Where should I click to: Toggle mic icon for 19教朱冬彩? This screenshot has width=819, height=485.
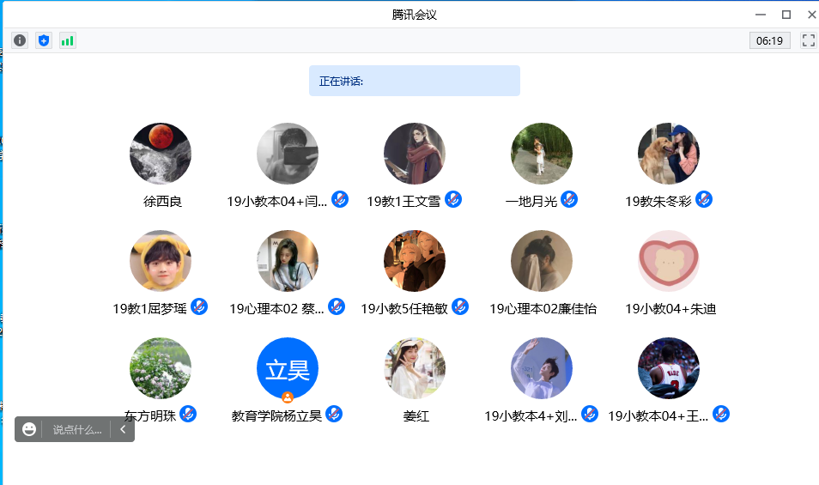click(704, 199)
